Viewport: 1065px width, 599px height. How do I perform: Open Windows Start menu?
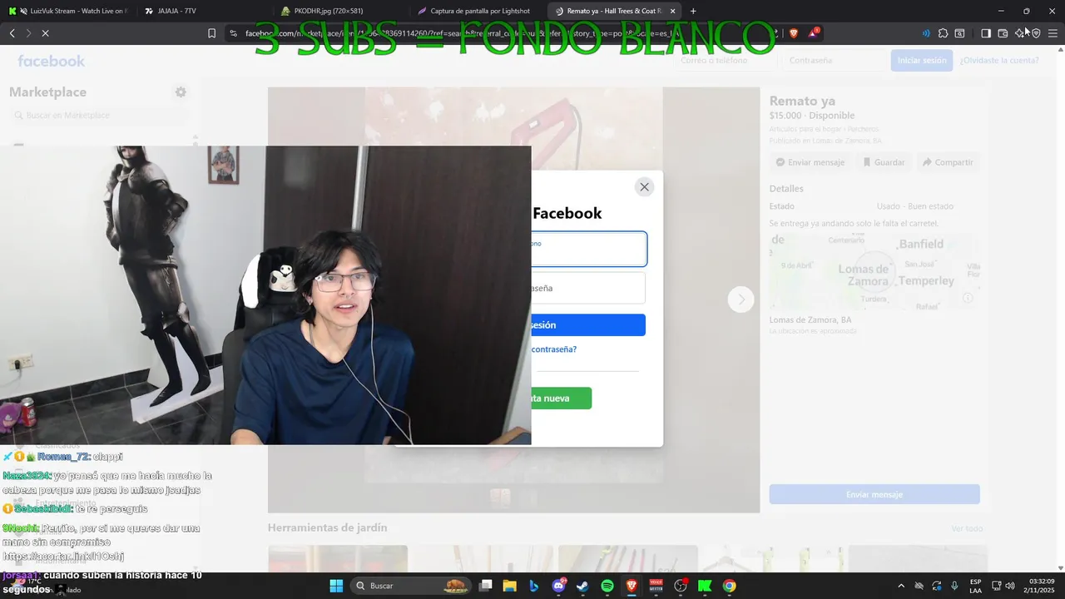click(336, 586)
